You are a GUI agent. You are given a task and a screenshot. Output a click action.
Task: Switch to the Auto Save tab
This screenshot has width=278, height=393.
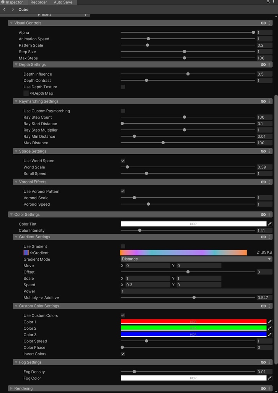(63, 2)
